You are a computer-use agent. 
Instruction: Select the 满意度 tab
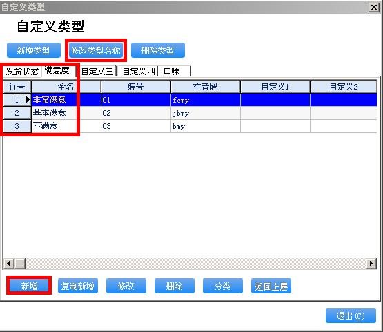tap(58, 71)
